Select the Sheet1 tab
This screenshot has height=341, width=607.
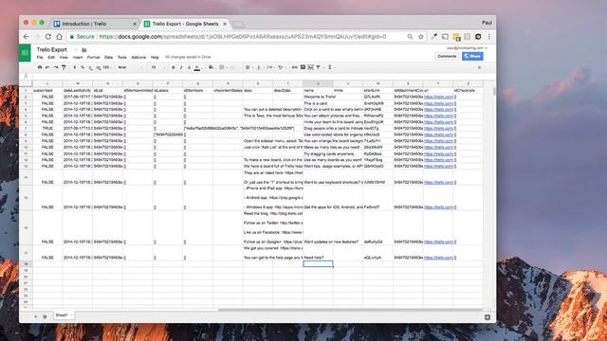[64, 315]
